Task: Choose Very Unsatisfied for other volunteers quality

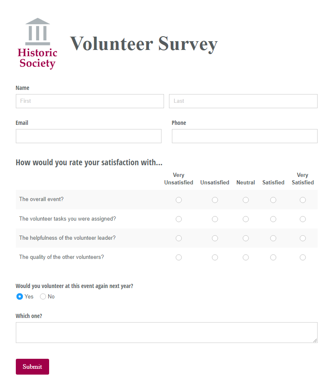Action: click(x=179, y=257)
